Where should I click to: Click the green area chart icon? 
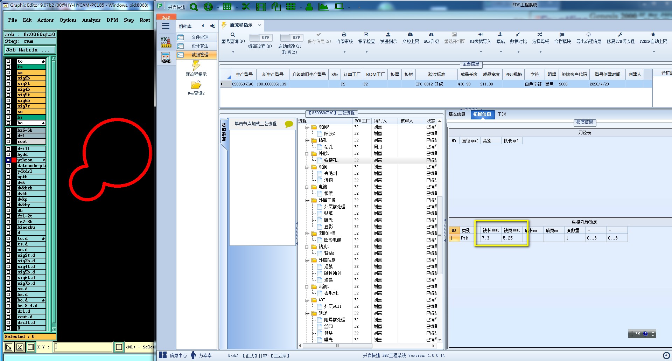(323, 7)
